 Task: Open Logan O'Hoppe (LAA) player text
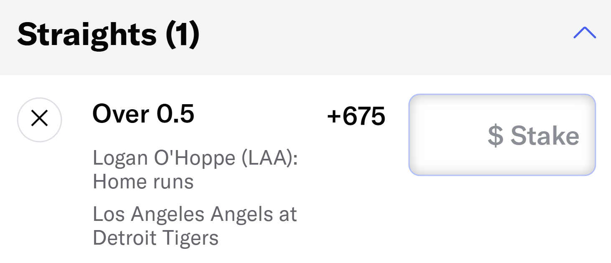point(195,158)
